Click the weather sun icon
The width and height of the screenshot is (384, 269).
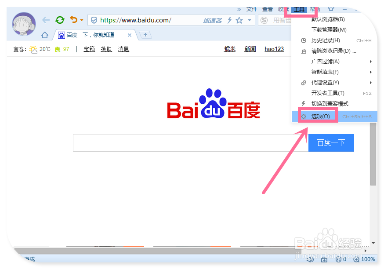(x=33, y=49)
